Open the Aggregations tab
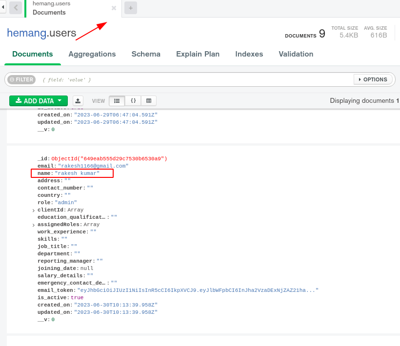Screen dimensions: 400x346 [92, 54]
